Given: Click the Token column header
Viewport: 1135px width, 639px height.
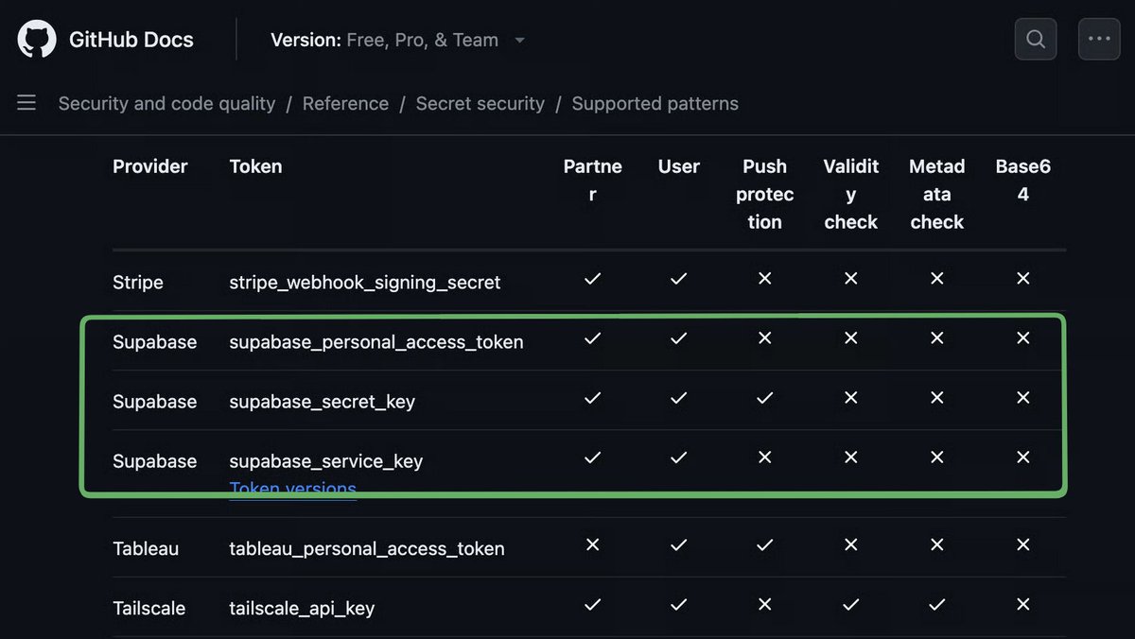Looking at the screenshot, I should pos(255,166).
